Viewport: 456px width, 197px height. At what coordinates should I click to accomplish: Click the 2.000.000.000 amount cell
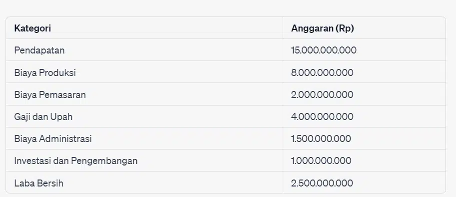322,94
